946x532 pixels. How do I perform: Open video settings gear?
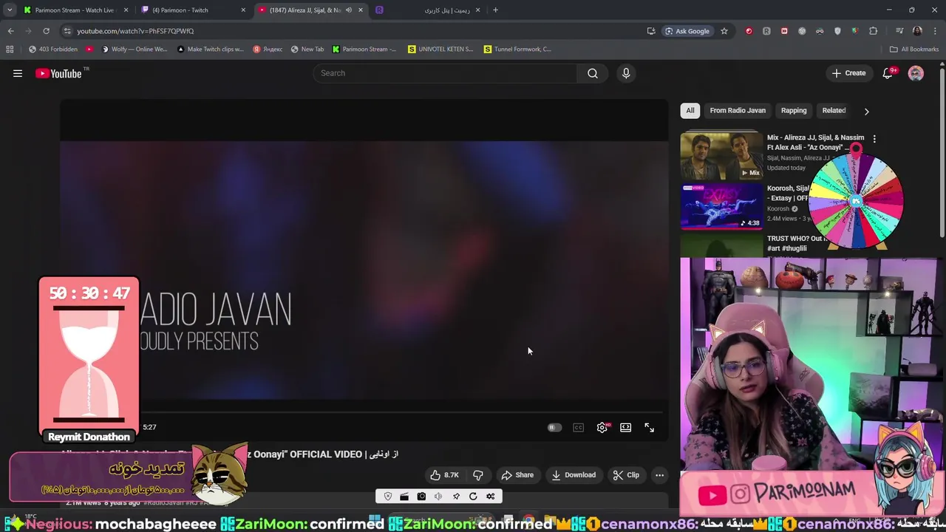point(602,427)
